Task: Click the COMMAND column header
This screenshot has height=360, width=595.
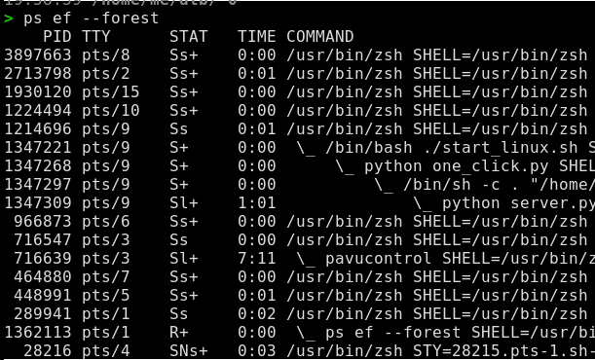Action: [x=319, y=37]
